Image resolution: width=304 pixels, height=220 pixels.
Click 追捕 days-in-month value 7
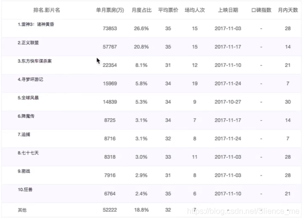click(x=288, y=139)
